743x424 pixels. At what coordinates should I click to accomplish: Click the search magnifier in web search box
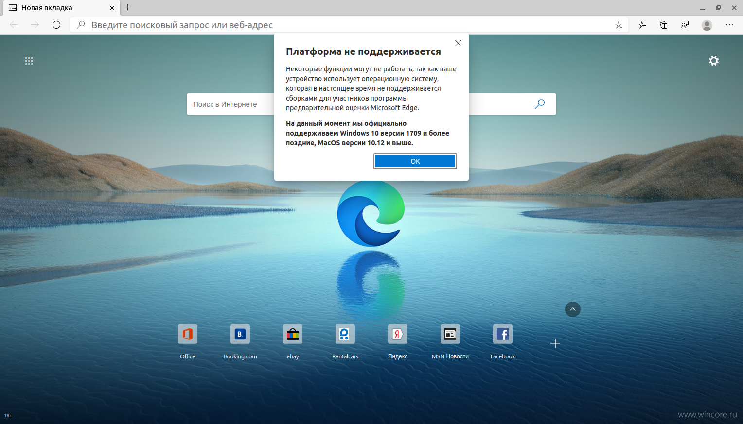pyautogui.click(x=540, y=104)
